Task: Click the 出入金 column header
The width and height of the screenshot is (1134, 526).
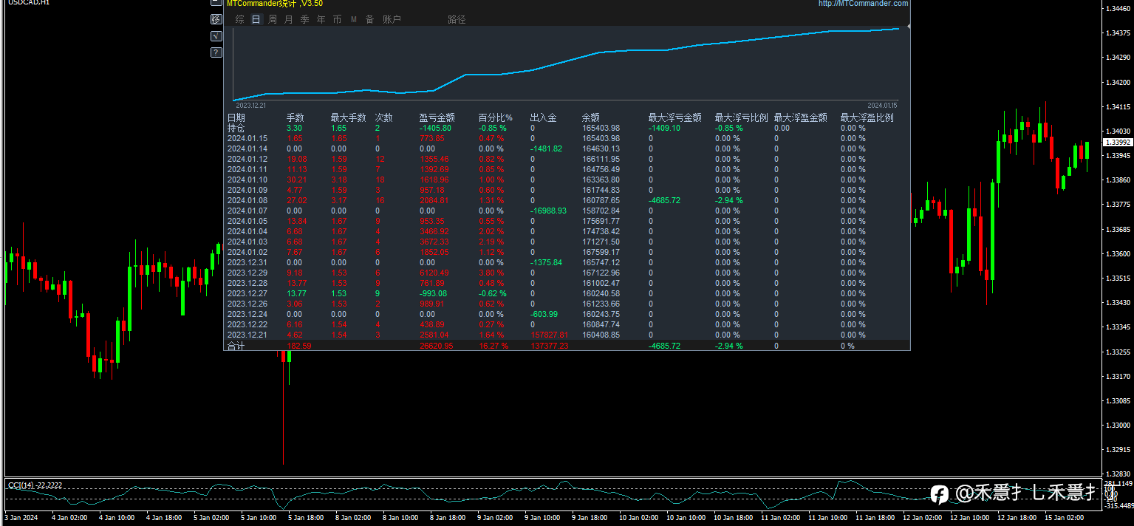Action: [x=543, y=117]
